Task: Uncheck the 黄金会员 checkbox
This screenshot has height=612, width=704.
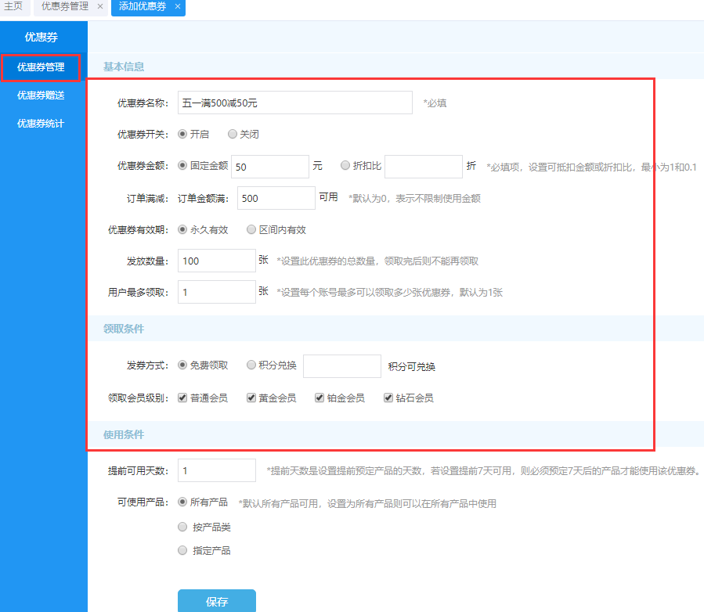Action: pyautogui.click(x=251, y=398)
